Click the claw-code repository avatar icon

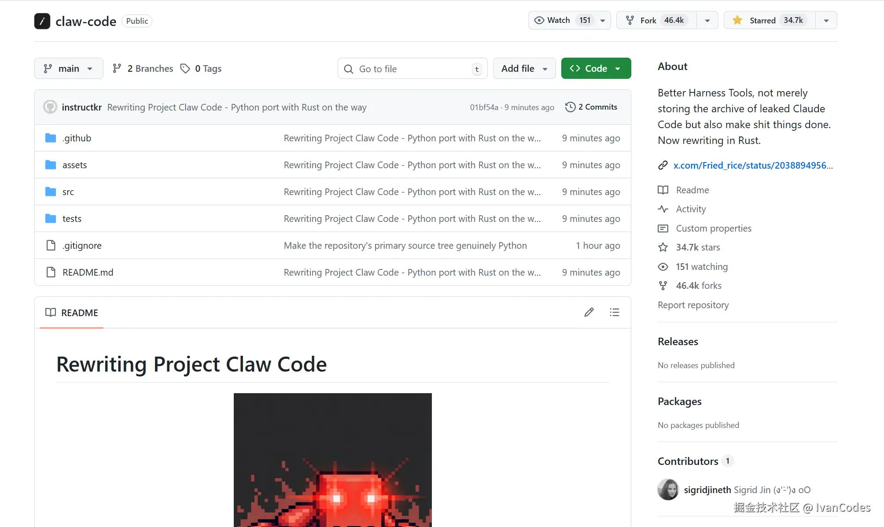[42, 21]
